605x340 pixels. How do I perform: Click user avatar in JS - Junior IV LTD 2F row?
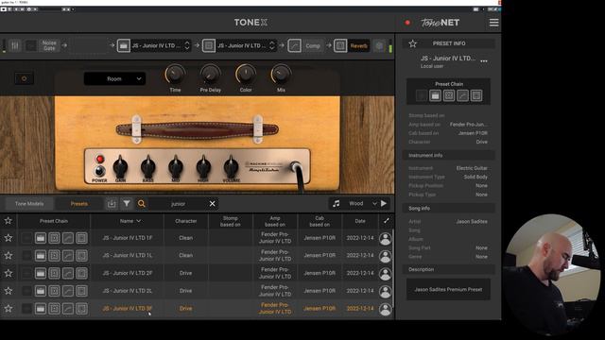(385, 274)
